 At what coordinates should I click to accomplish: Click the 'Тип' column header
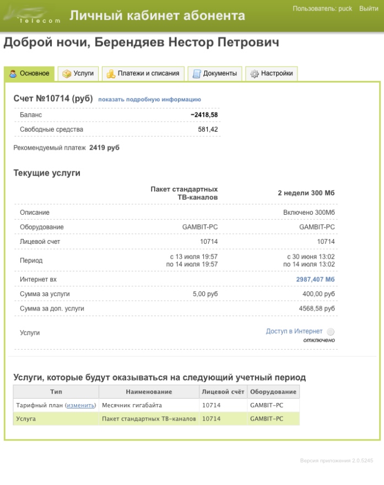pyautogui.click(x=56, y=392)
